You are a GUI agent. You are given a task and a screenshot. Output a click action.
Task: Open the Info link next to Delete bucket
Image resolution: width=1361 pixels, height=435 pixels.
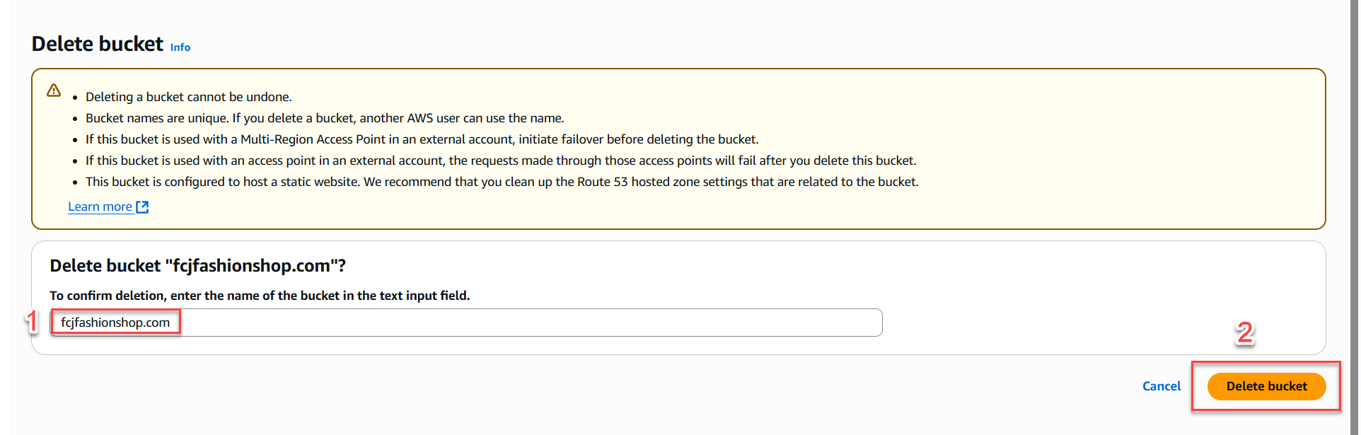[x=180, y=47]
